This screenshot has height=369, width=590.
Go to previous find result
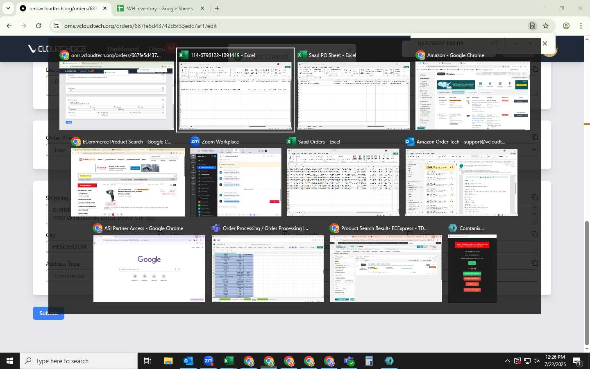pyautogui.click(x=515, y=43)
